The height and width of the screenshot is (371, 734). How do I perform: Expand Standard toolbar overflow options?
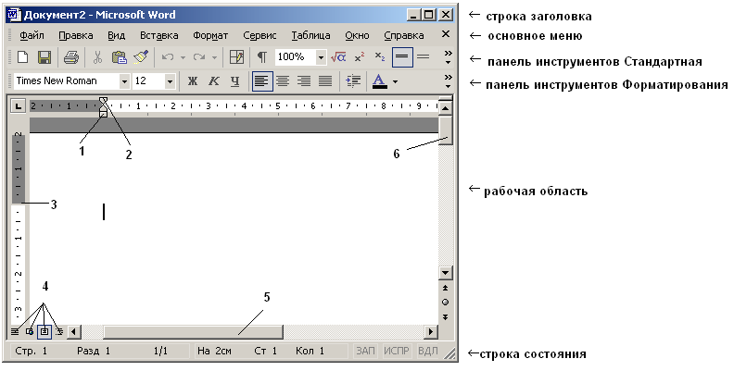pos(448,57)
